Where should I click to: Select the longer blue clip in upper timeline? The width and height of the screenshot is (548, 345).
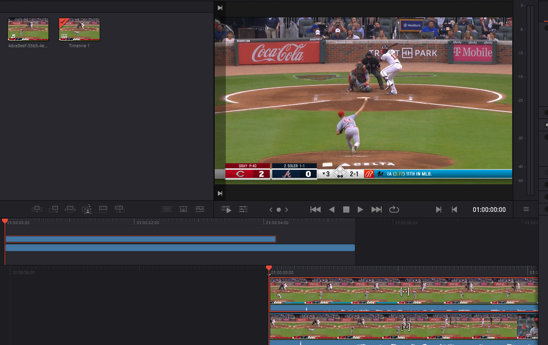pos(180,248)
